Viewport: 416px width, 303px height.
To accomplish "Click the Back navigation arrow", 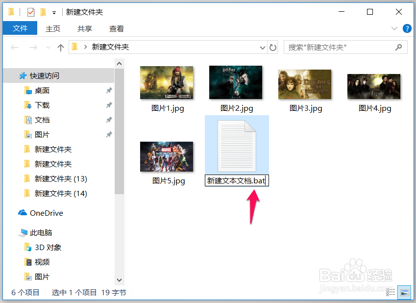I will click(x=15, y=48).
